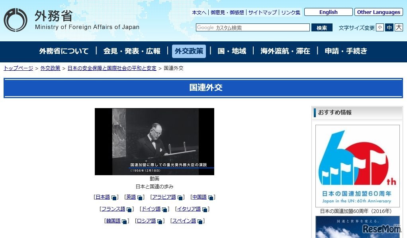Viewport: 407px width, 238px height.
Task: Open the external link icon beside 日本語
Action: point(114,197)
